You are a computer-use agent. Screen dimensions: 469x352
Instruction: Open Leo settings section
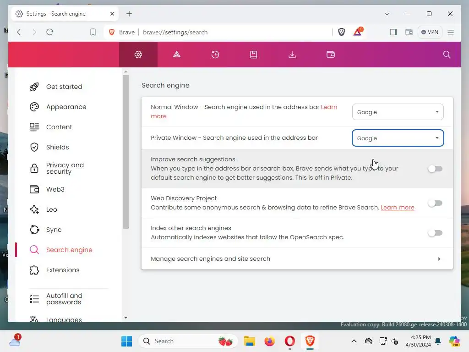point(51,209)
